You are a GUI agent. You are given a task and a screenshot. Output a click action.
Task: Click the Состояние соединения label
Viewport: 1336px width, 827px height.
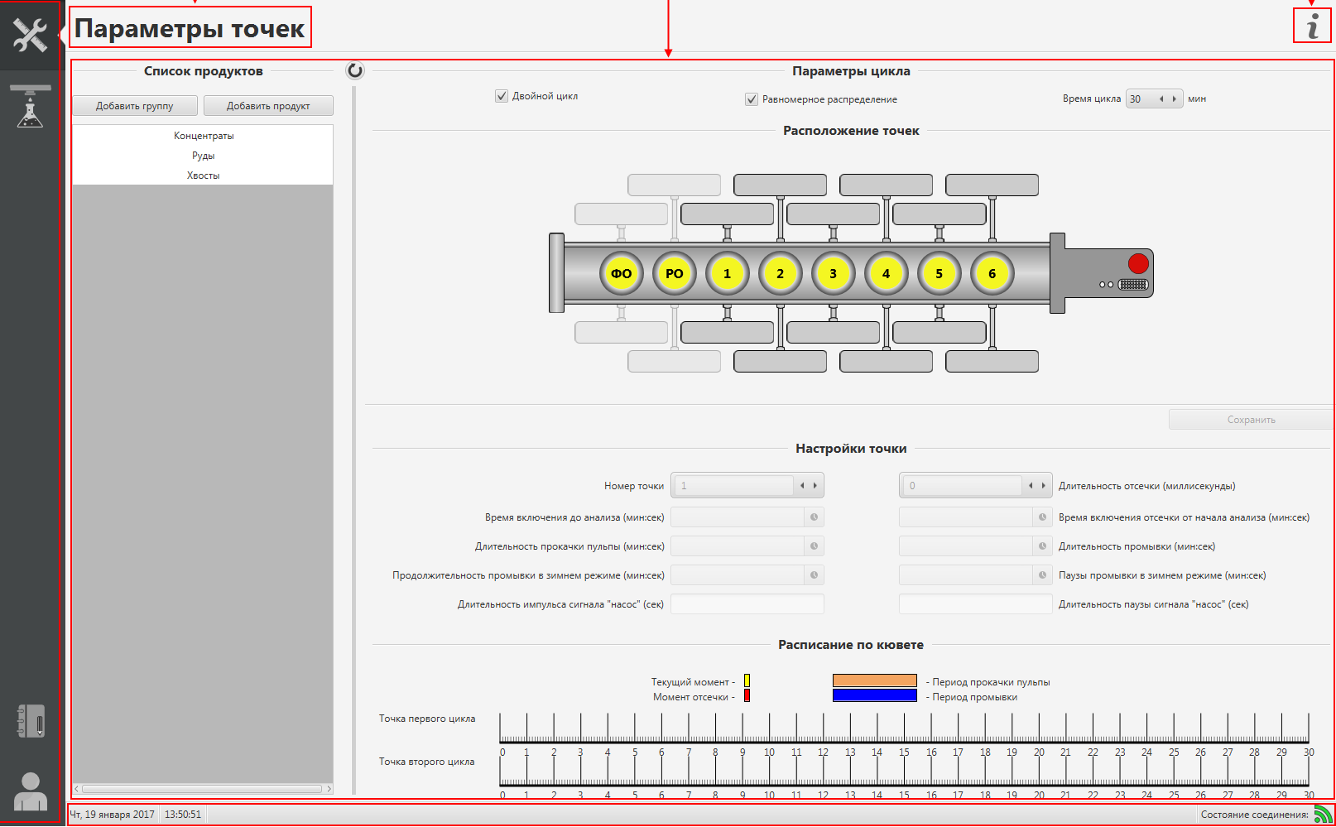coord(1255,815)
